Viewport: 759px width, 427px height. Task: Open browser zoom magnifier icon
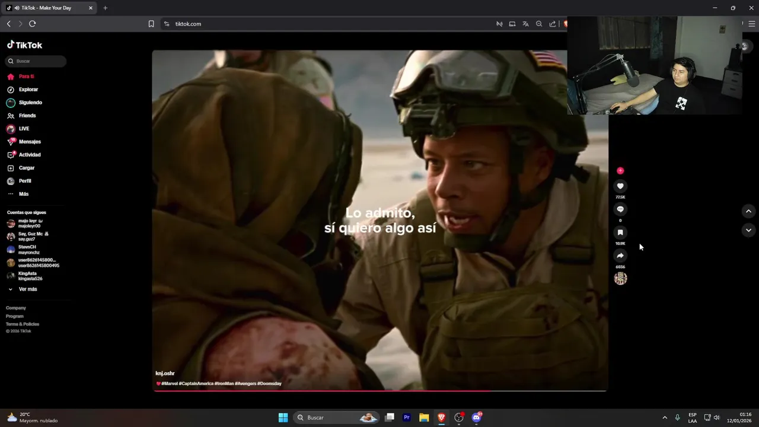(539, 24)
